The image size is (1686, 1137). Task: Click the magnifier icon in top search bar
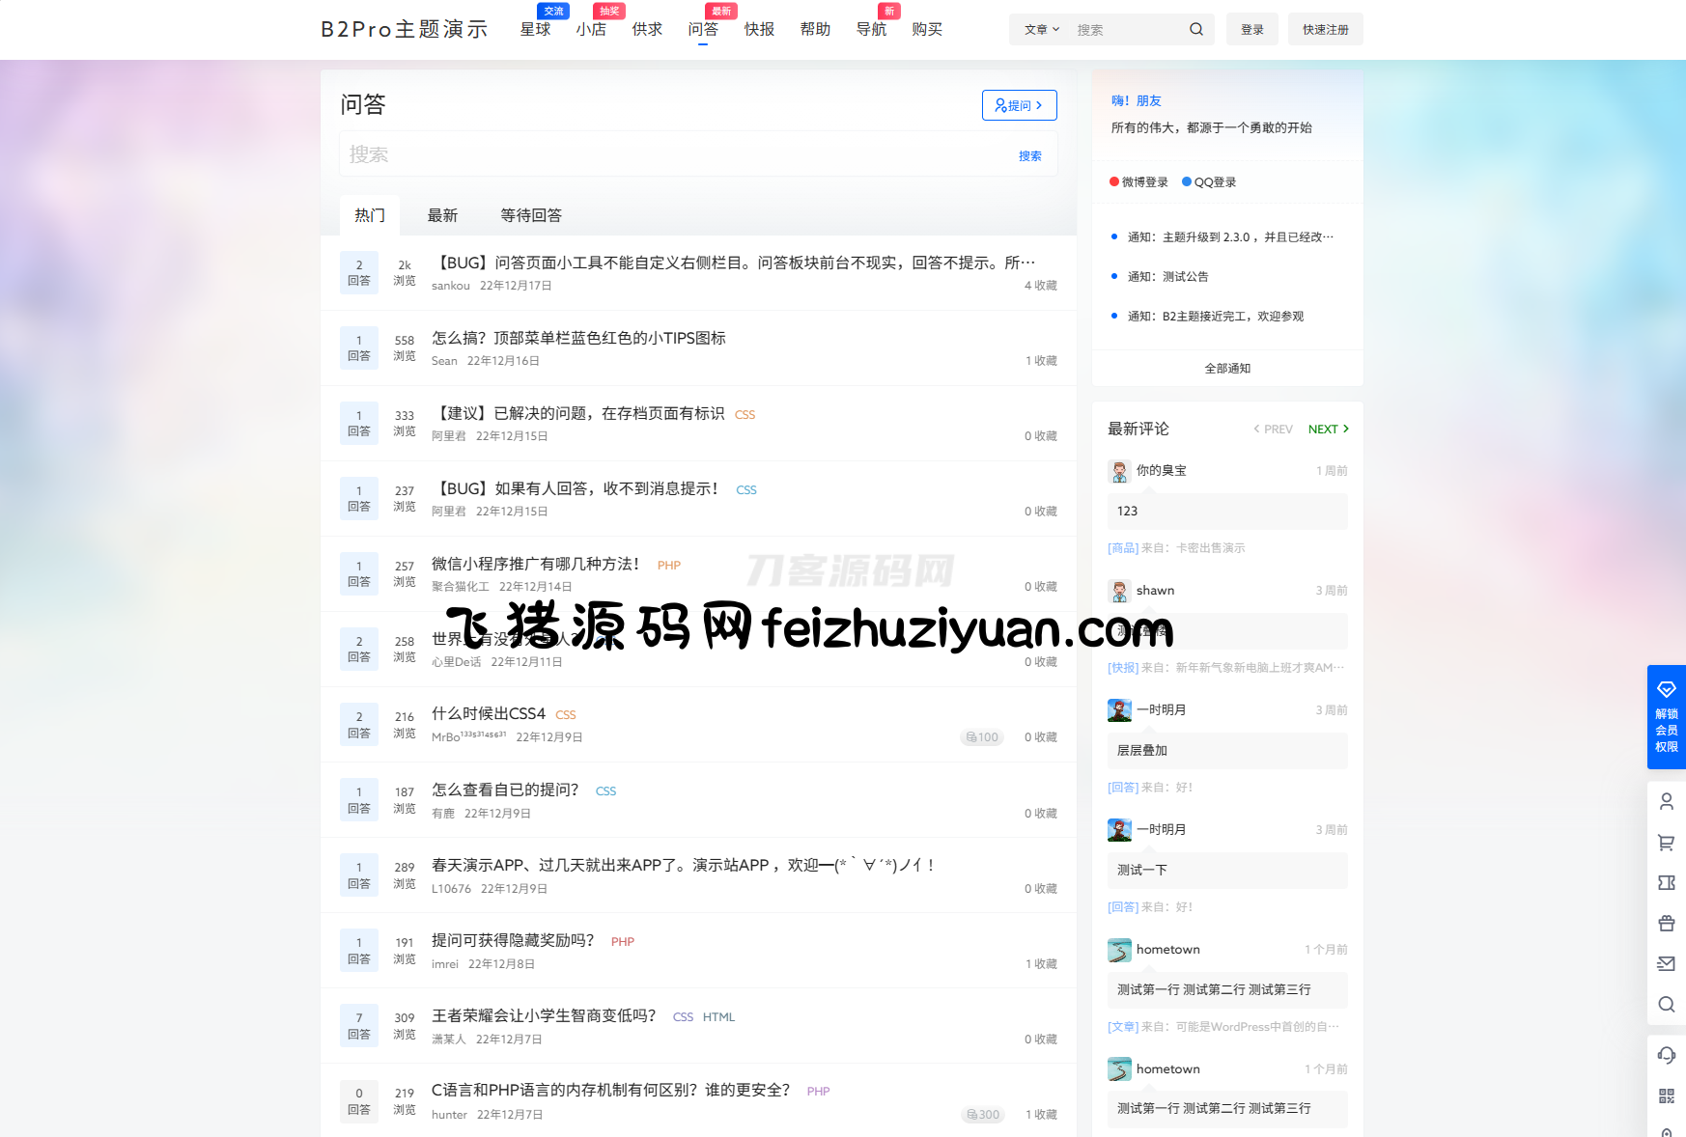pos(1195,29)
